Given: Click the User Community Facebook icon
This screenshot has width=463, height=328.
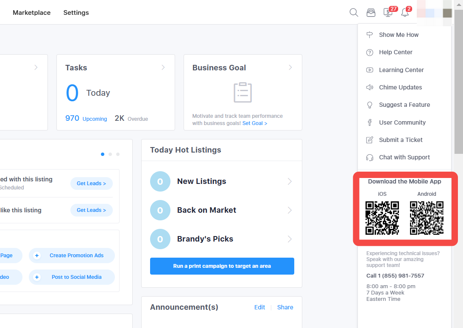Looking at the screenshot, I should pyautogui.click(x=370, y=122).
